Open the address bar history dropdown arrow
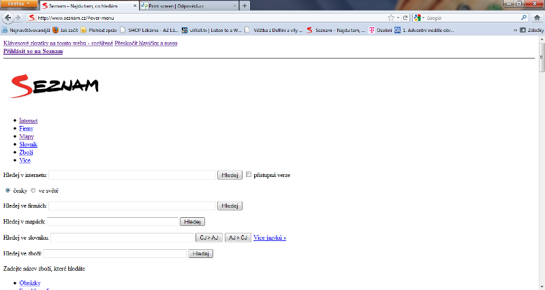The image size is (545, 290). point(398,18)
